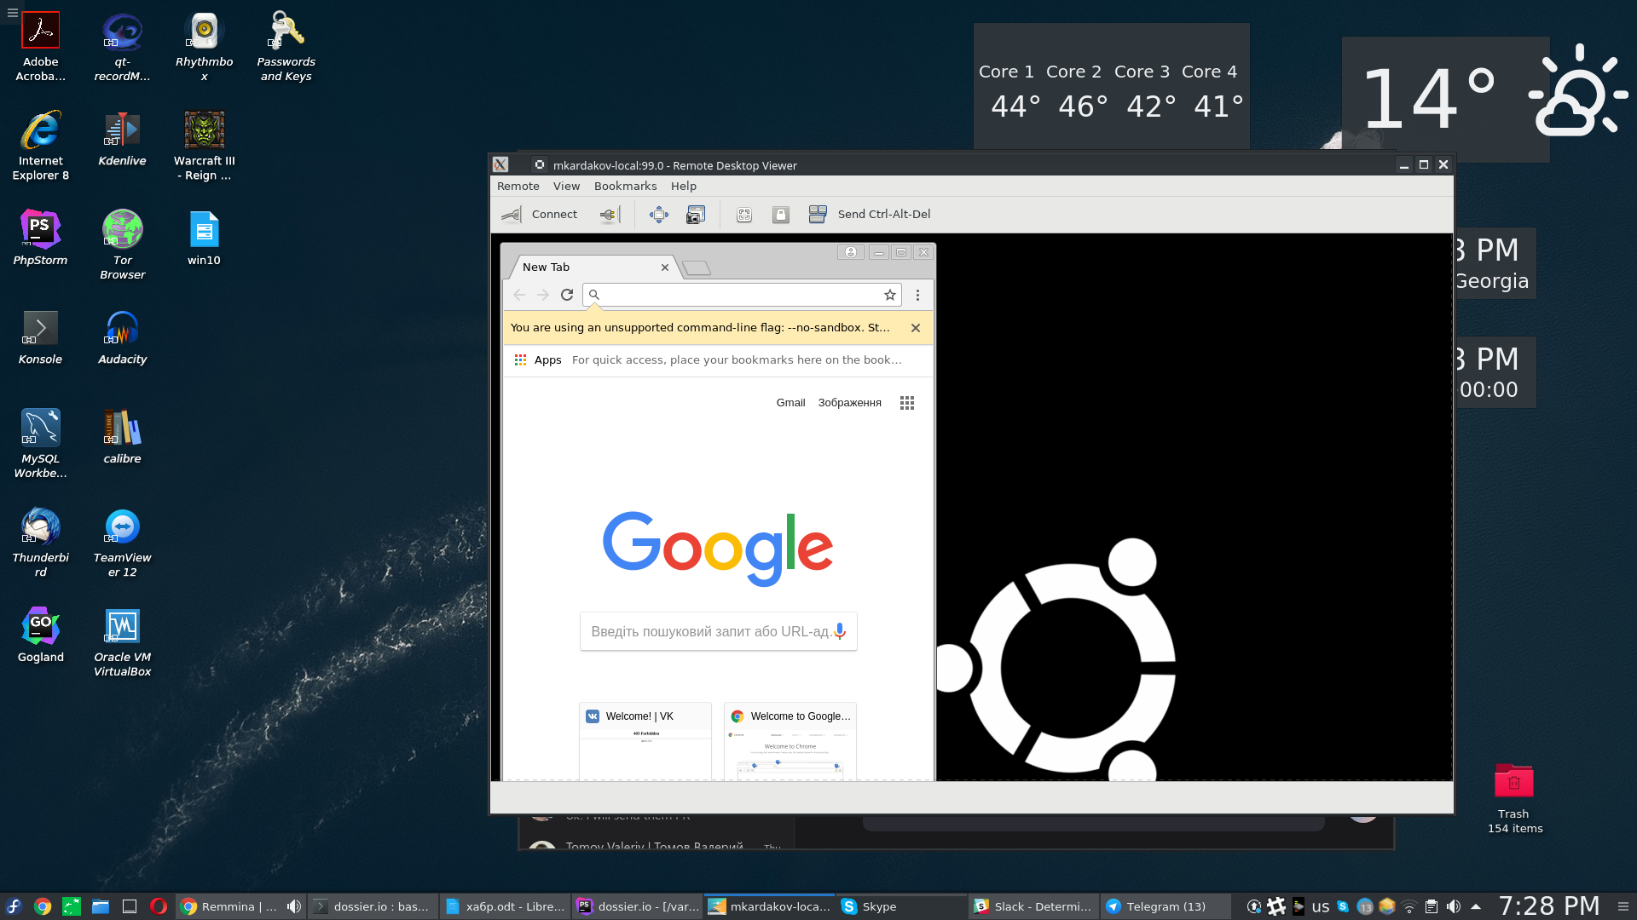This screenshot has width=1637, height=920.
Task: Click the back arrow in remote Chrome
Action: pyautogui.click(x=519, y=295)
